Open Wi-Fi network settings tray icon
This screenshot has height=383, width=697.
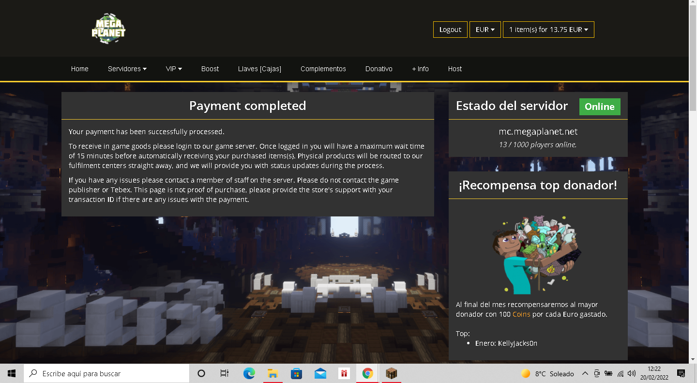[x=620, y=373]
